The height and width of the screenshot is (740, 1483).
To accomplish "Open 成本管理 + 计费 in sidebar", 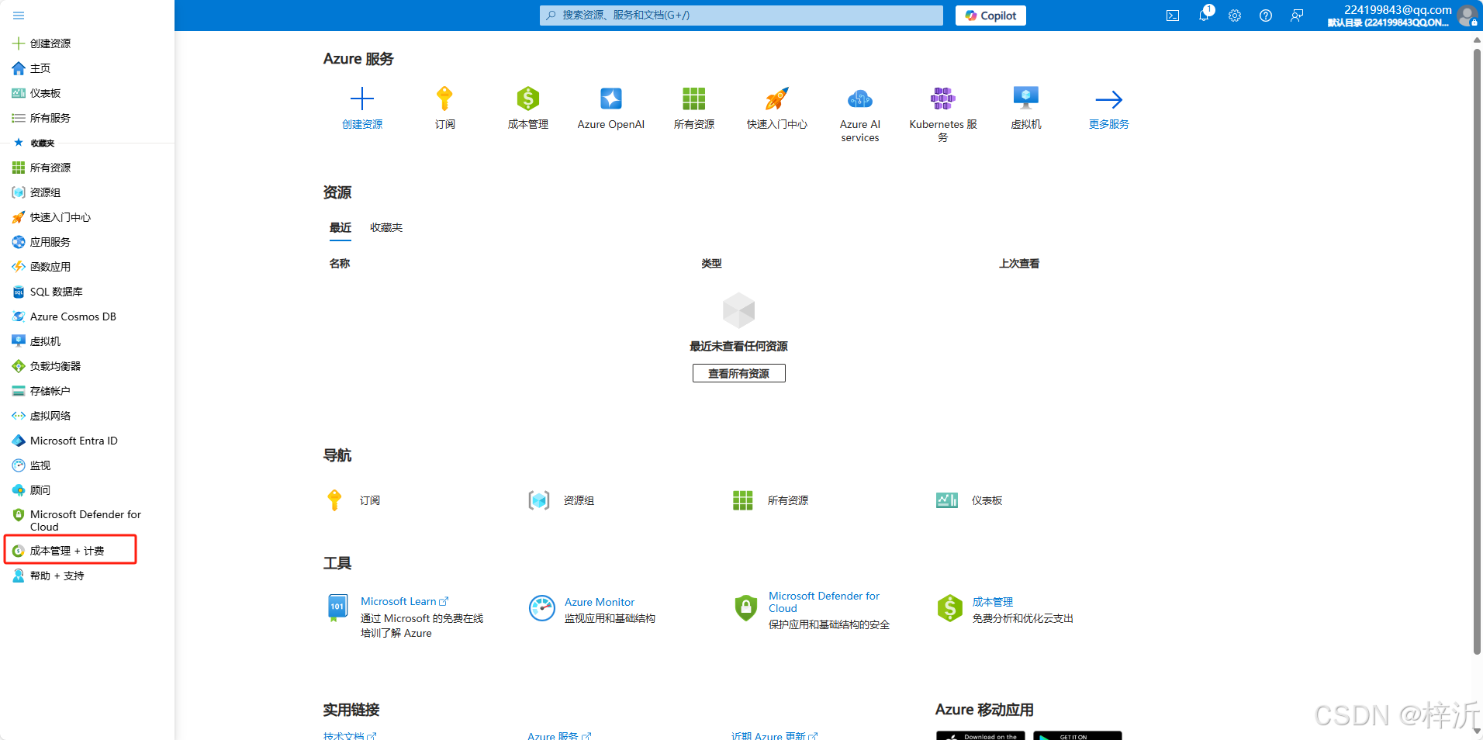I will 67,551.
